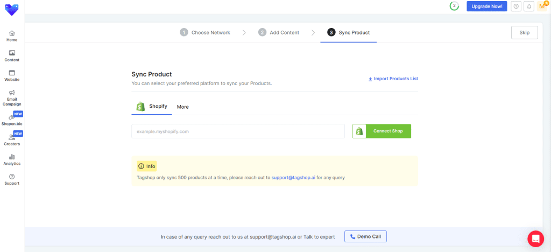This screenshot has height=252, width=551.
Task: Open the Creators section
Action: [12, 140]
